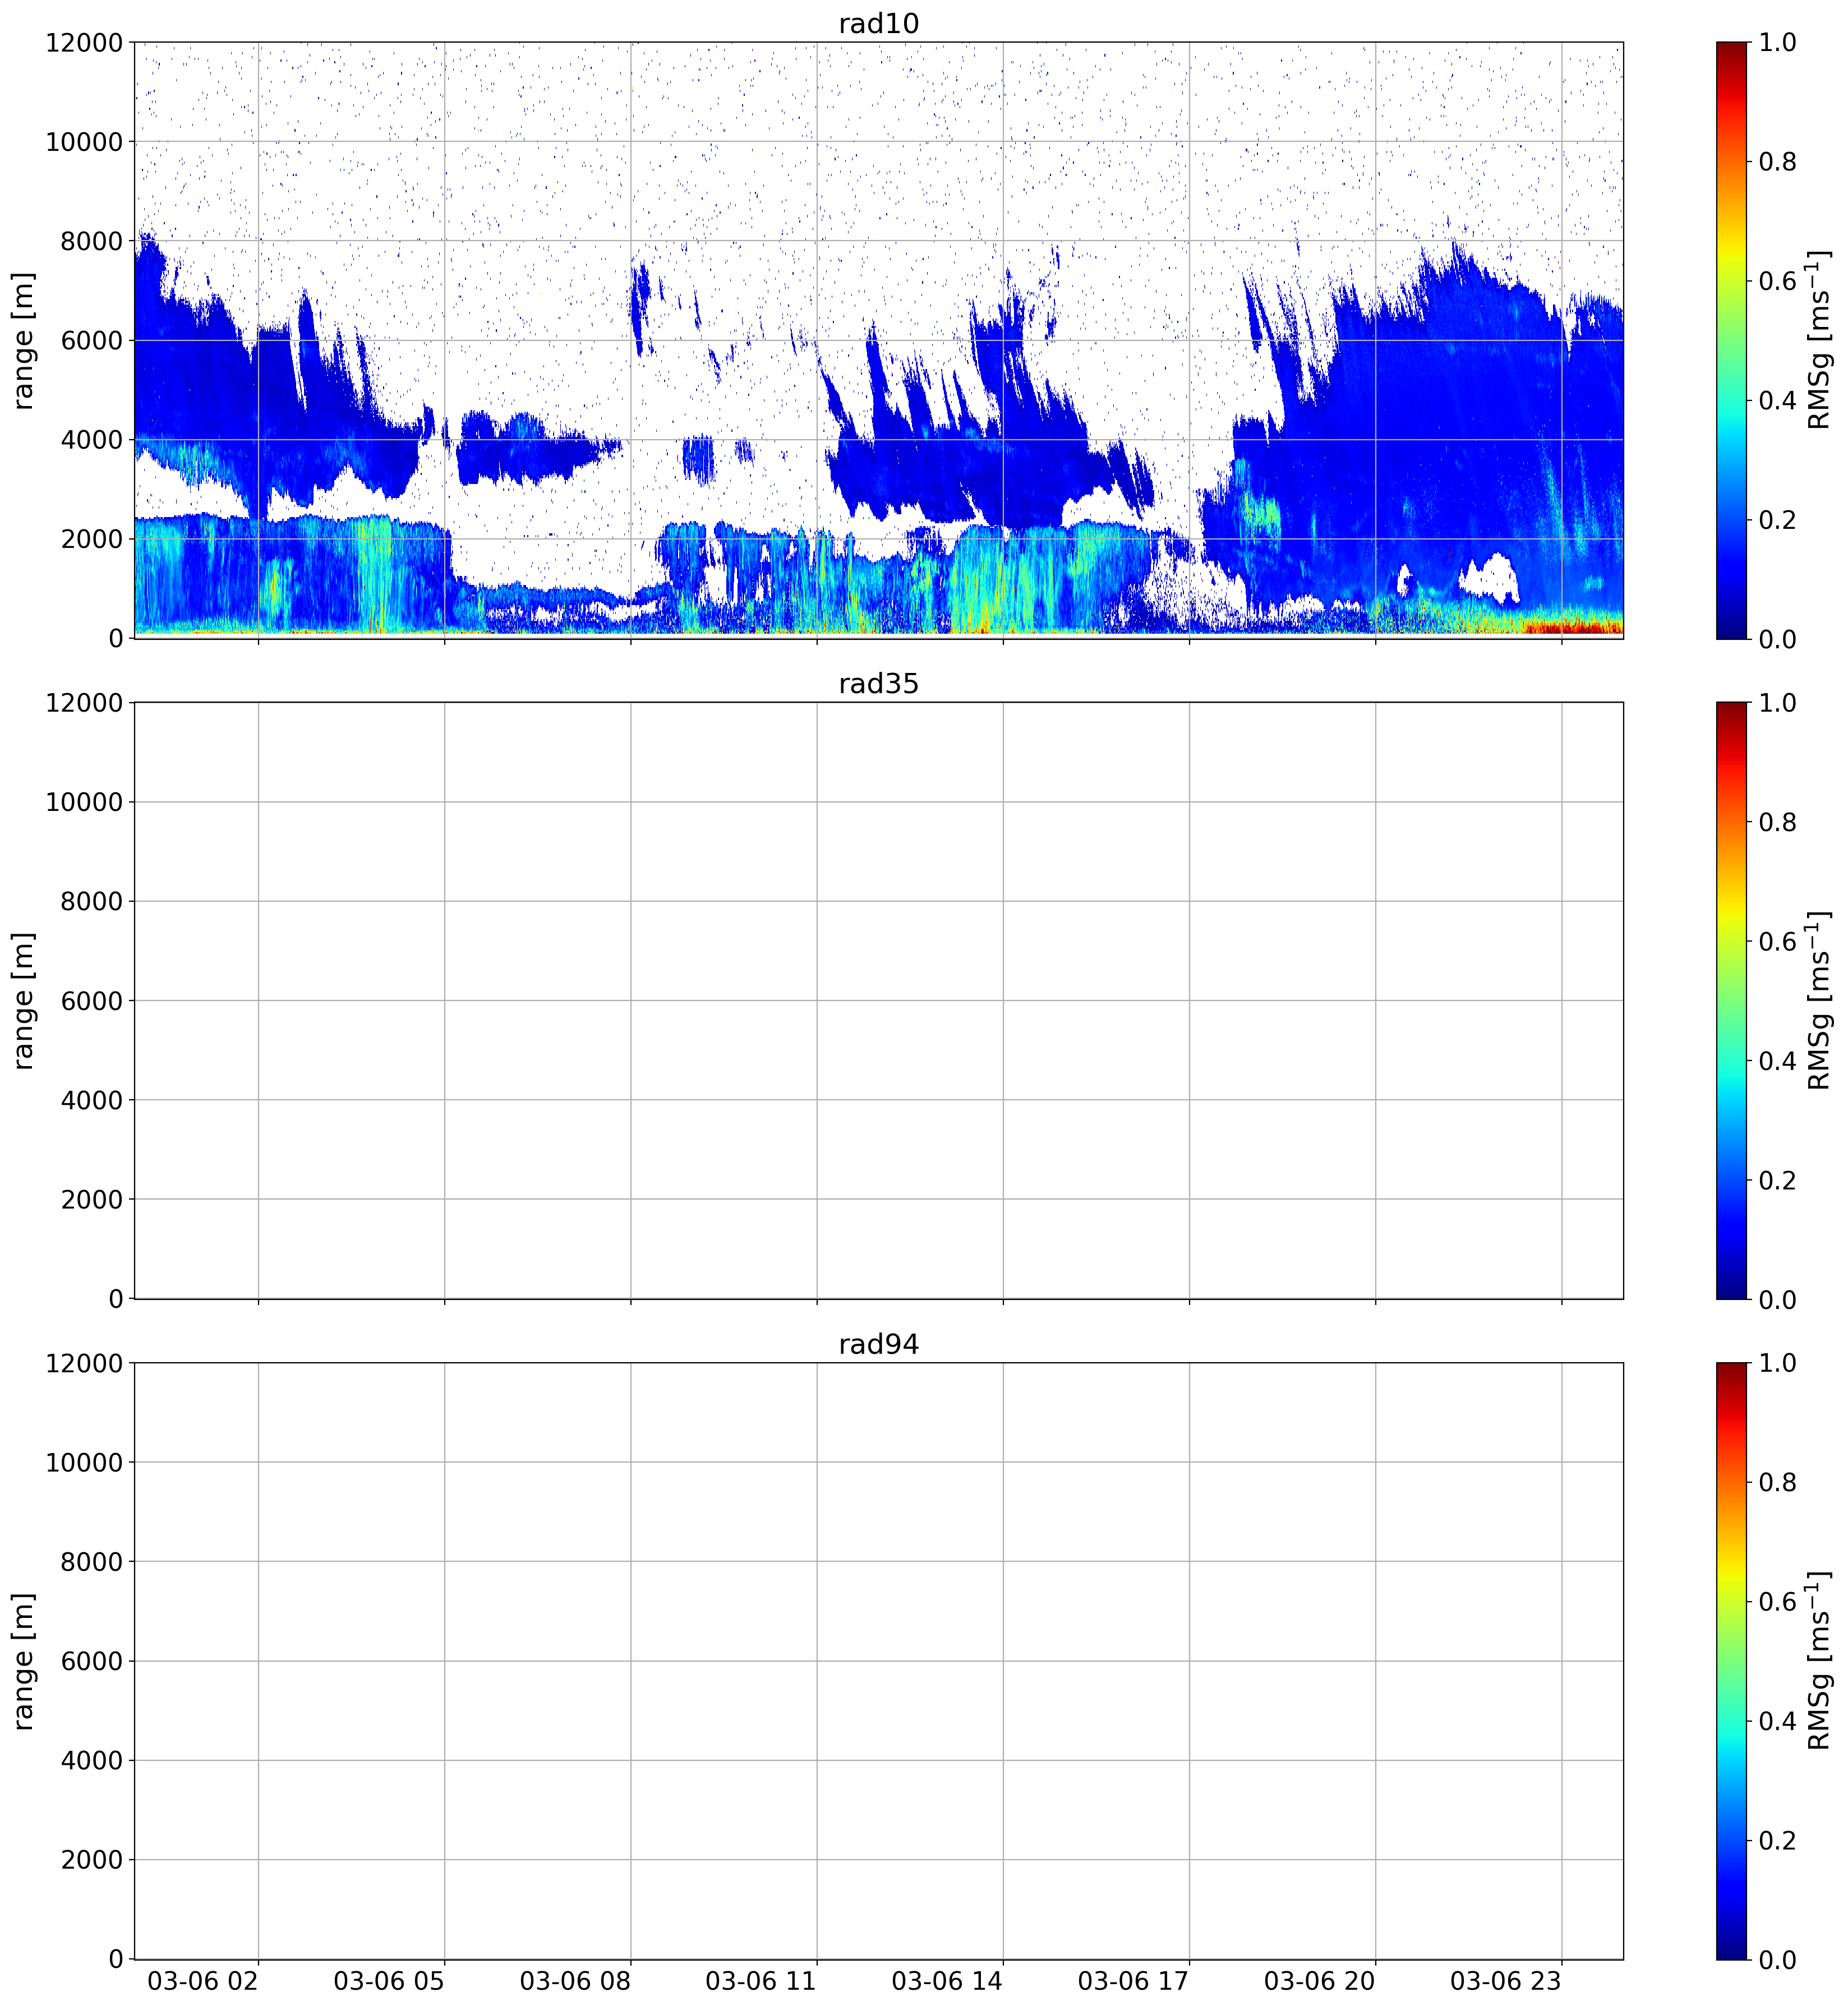Click the rad35 colorbar gradient

1731,1000
